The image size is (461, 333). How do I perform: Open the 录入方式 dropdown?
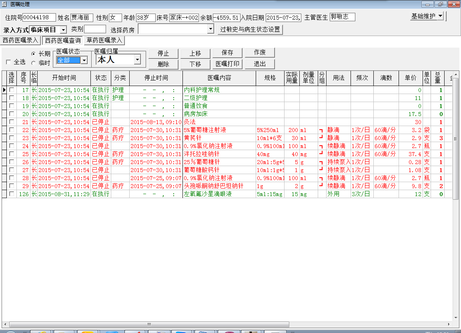point(63,30)
